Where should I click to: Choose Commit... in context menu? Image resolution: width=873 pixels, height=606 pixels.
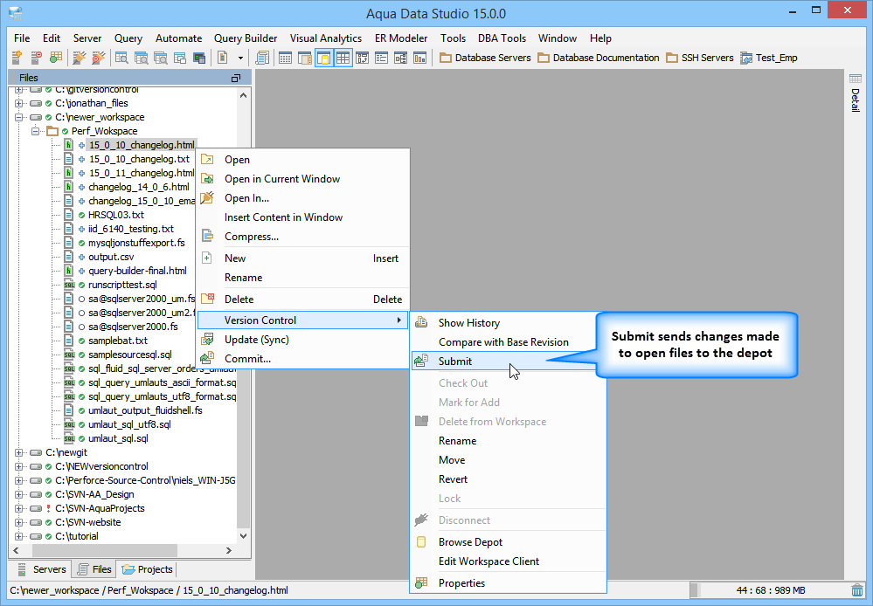click(x=303, y=359)
